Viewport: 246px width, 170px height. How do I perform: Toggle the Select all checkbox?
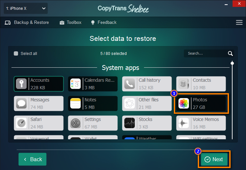coord(16,54)
